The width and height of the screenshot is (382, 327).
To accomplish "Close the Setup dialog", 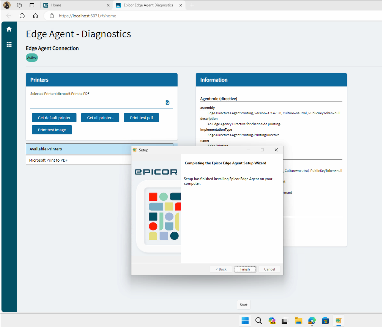I will pyautogui.click(x=276, y=150).
